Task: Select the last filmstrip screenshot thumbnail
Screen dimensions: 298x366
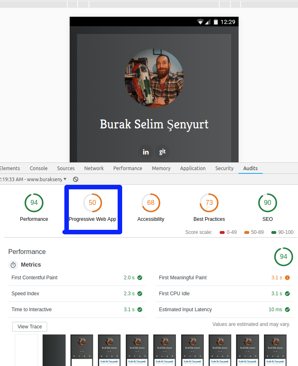Action: tap(275, 350)
